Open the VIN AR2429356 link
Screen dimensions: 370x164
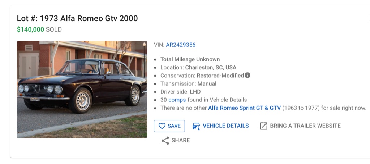(181, 45)
